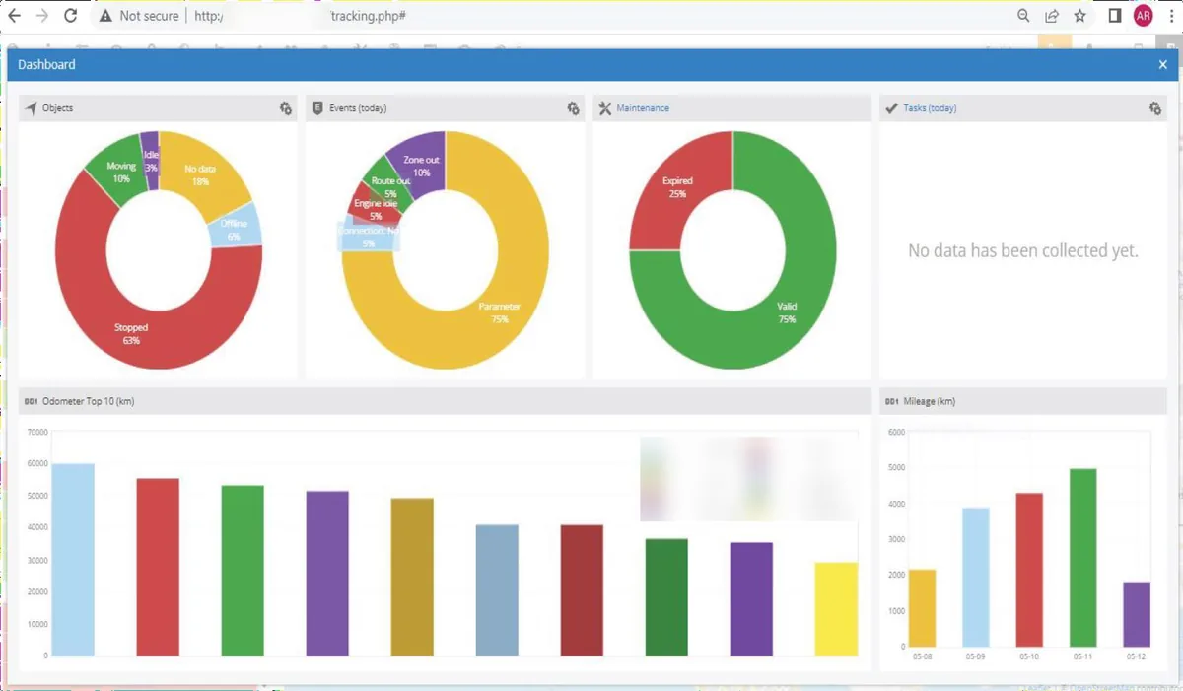This screenshot has height=691, width=1183.
Task: Click the Maintenance tools icon
Action: coord(605,108)
